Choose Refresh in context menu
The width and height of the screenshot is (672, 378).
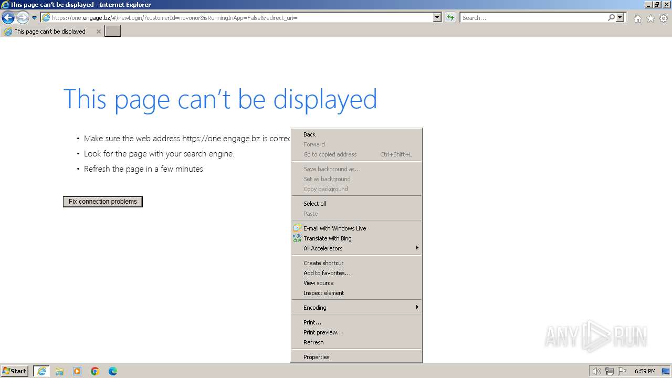356,342
